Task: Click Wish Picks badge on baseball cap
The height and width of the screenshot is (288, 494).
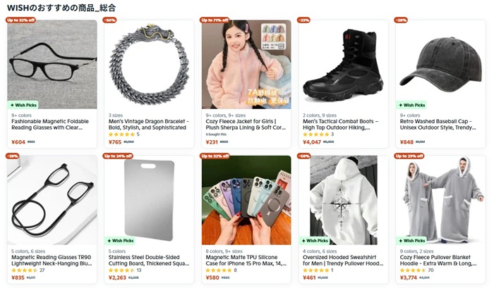Action: point(411,105)
